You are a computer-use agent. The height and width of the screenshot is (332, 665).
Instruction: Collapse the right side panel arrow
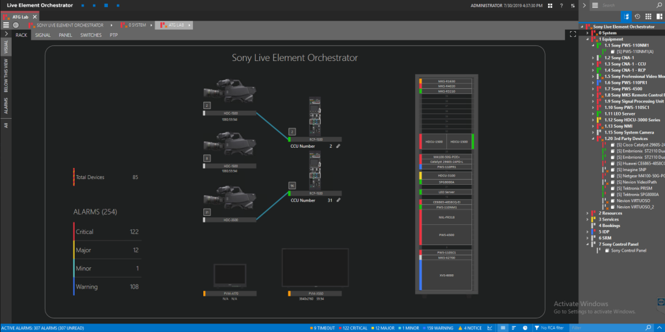tap(584, 5)
